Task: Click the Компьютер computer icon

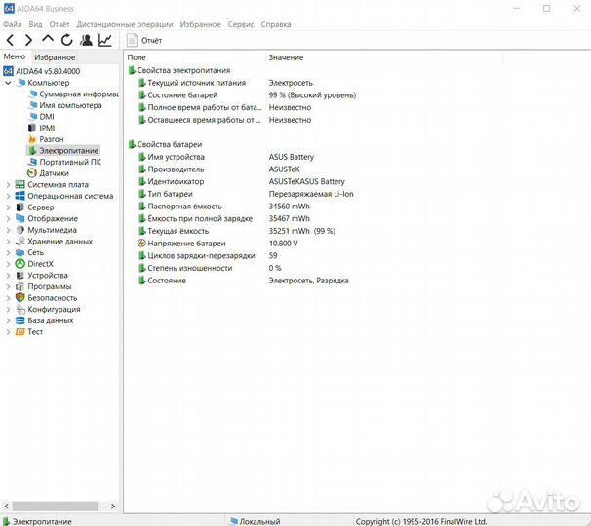Action: [x=21, y=83]
